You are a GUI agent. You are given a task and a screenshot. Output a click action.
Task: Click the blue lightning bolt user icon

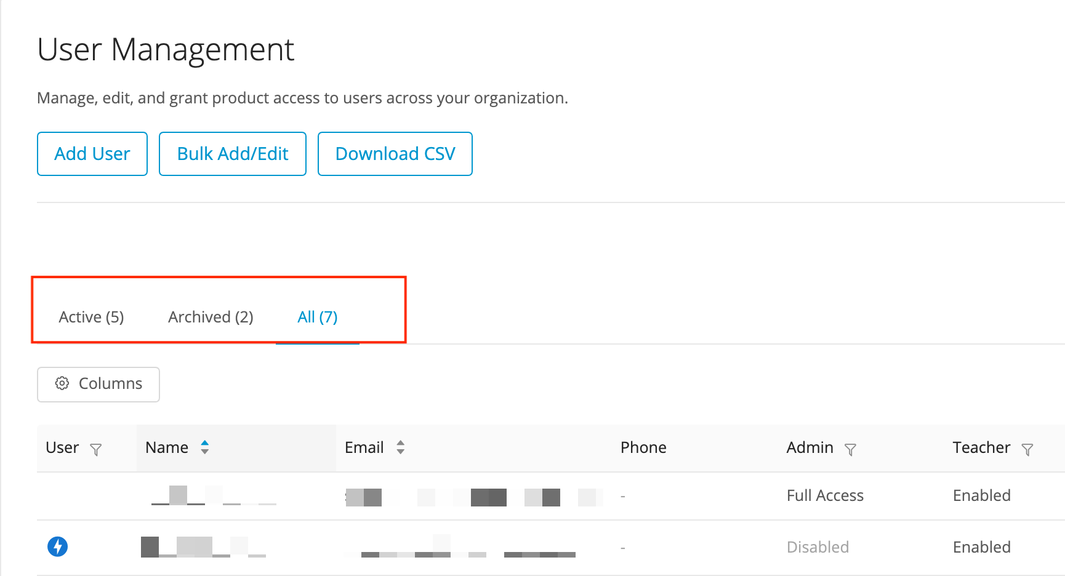click(58, 546)
